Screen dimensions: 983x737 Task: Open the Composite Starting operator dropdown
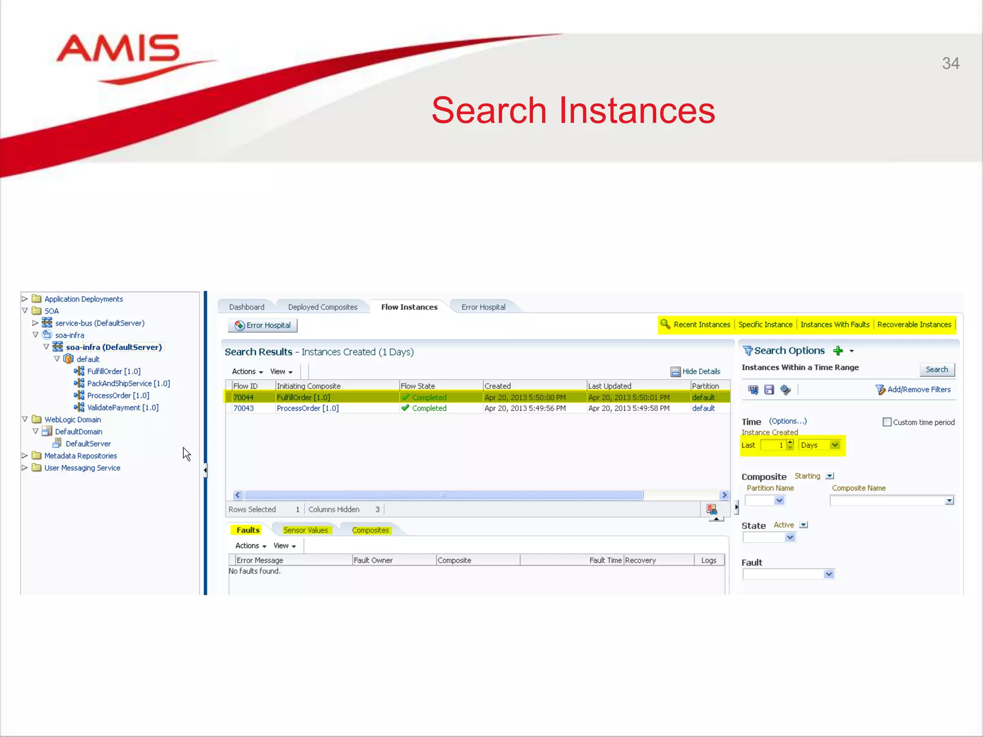[830, 476]
